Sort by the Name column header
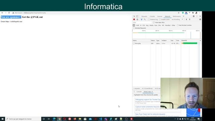The width and height of the screenshot is (215, 121). pyautogui.click(x=141, y=40)
